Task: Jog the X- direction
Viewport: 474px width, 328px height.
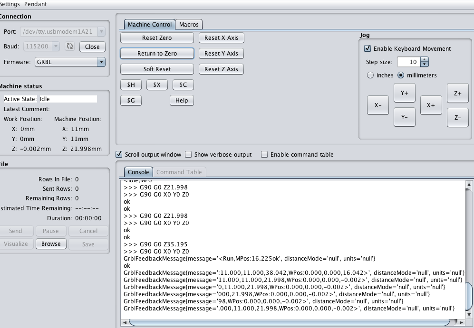Action: click(378, 105)
